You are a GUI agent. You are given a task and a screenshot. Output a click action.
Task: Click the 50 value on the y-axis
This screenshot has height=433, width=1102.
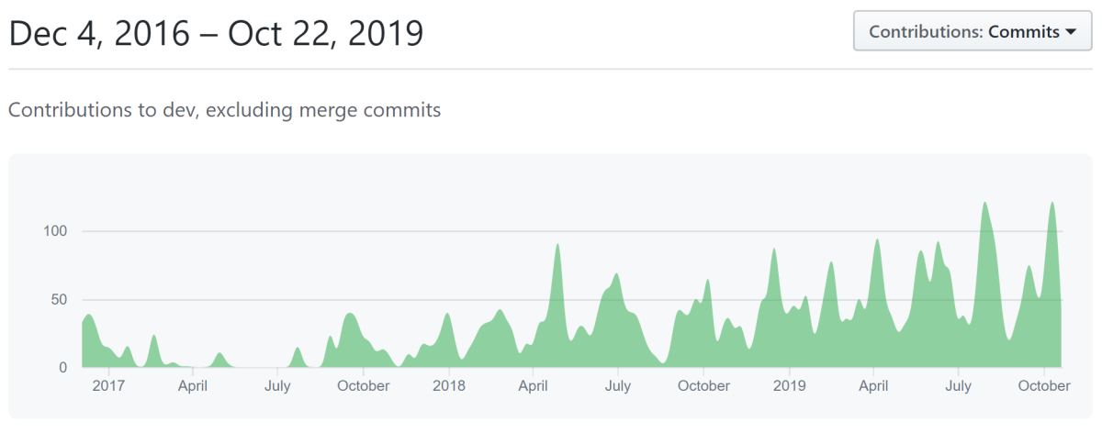59,300
